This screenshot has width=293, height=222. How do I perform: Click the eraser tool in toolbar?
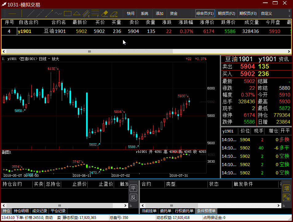(105, 14)
